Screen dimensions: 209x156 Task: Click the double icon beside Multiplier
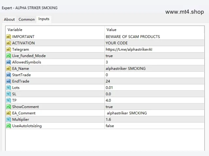pos(8,119)
